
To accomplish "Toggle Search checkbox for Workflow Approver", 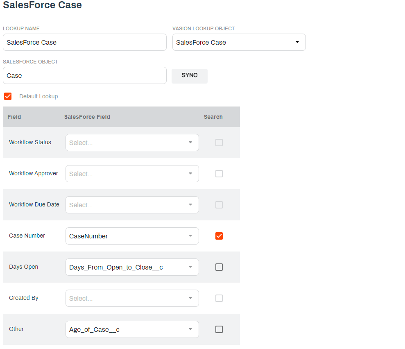I will pos(219,174).
